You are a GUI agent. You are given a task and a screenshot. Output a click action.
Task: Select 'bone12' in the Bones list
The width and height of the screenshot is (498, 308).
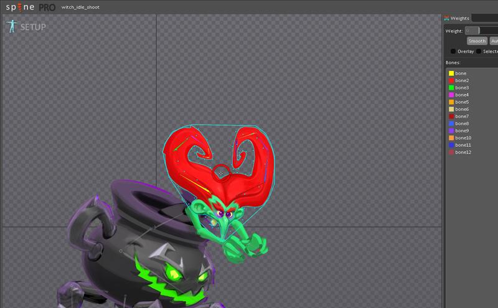point(463,152)
